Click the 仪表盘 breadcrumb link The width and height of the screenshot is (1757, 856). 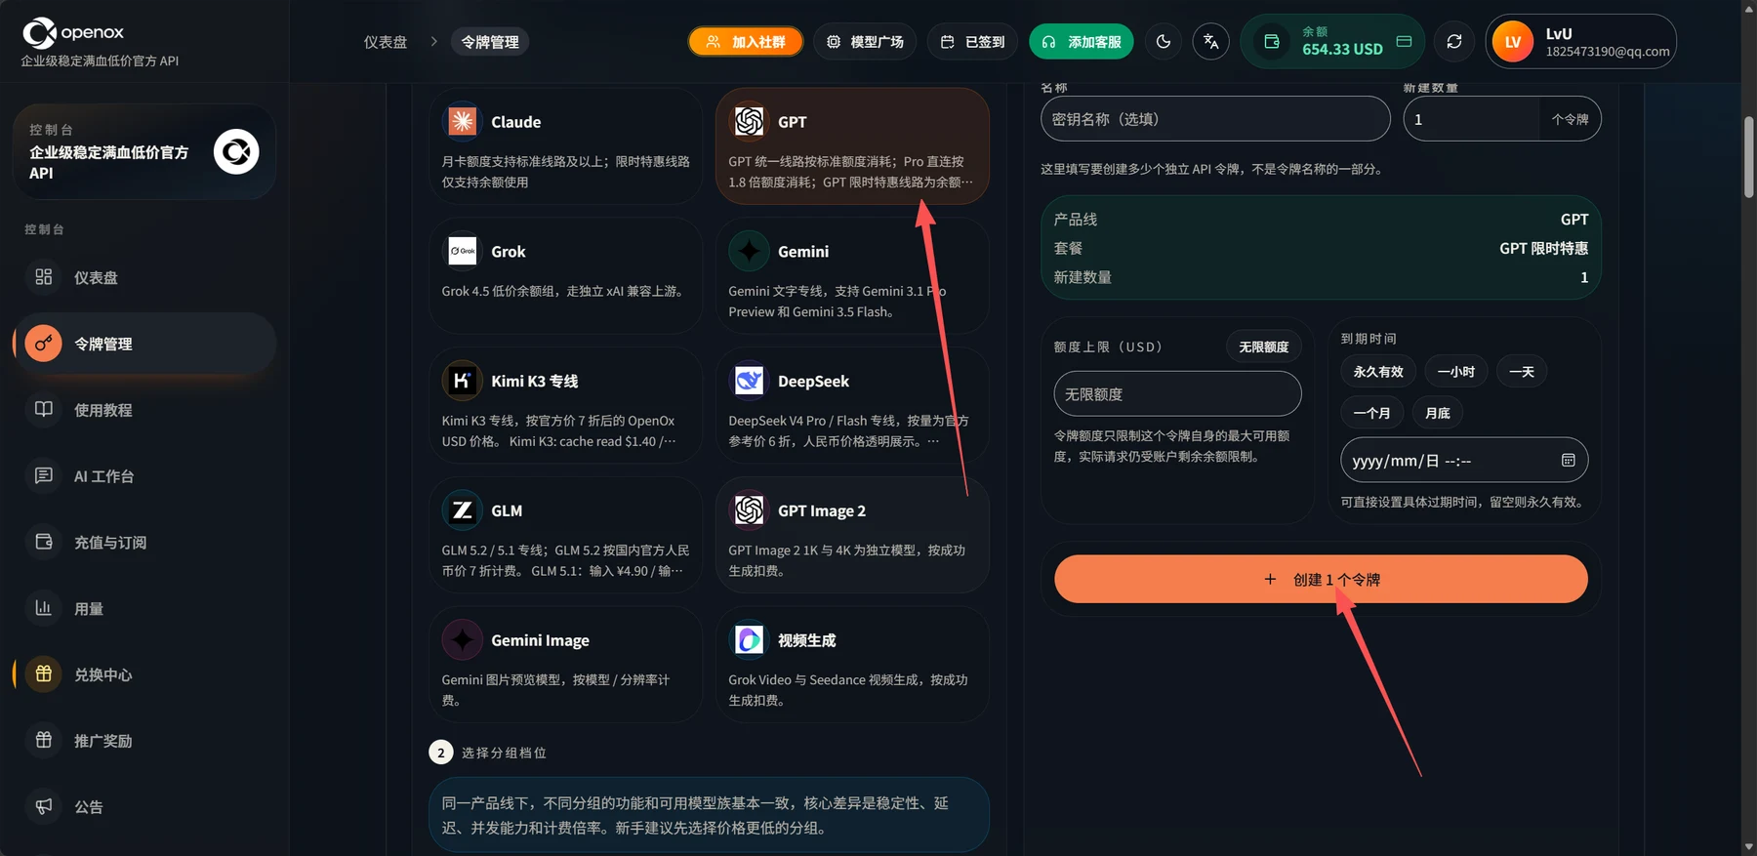[386, 42]
